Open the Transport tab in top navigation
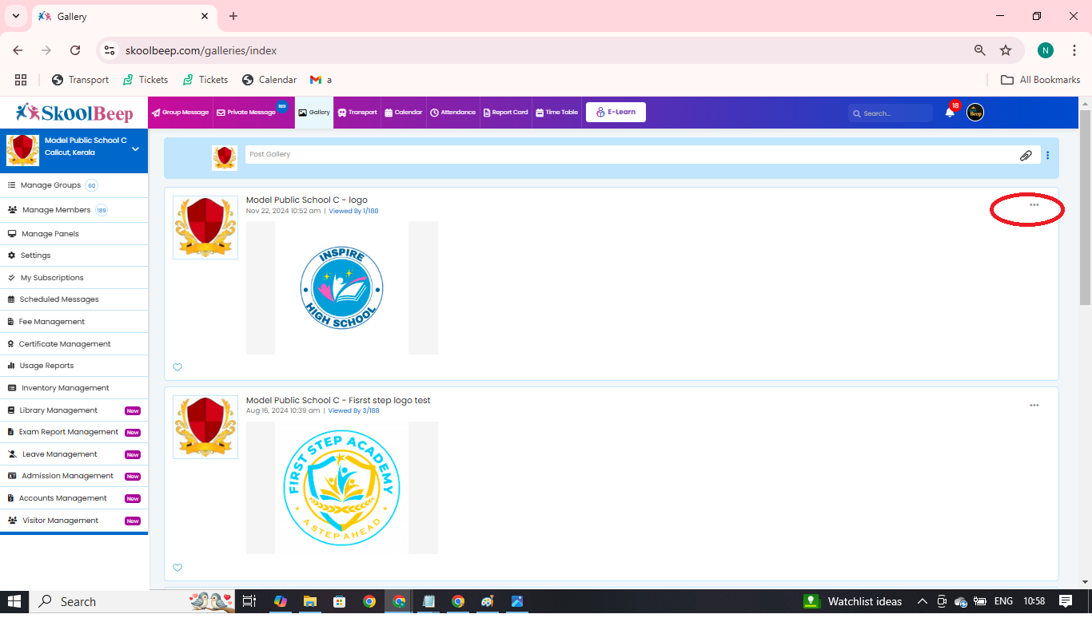Image resolution: width=1092 pixels, height=626 pixels. pos(357,113)
